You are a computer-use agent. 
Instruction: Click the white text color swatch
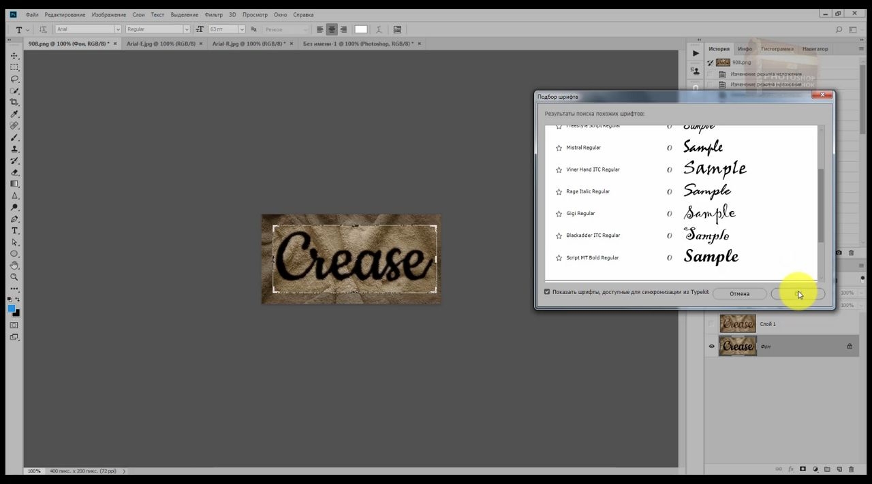click(361, 29)
